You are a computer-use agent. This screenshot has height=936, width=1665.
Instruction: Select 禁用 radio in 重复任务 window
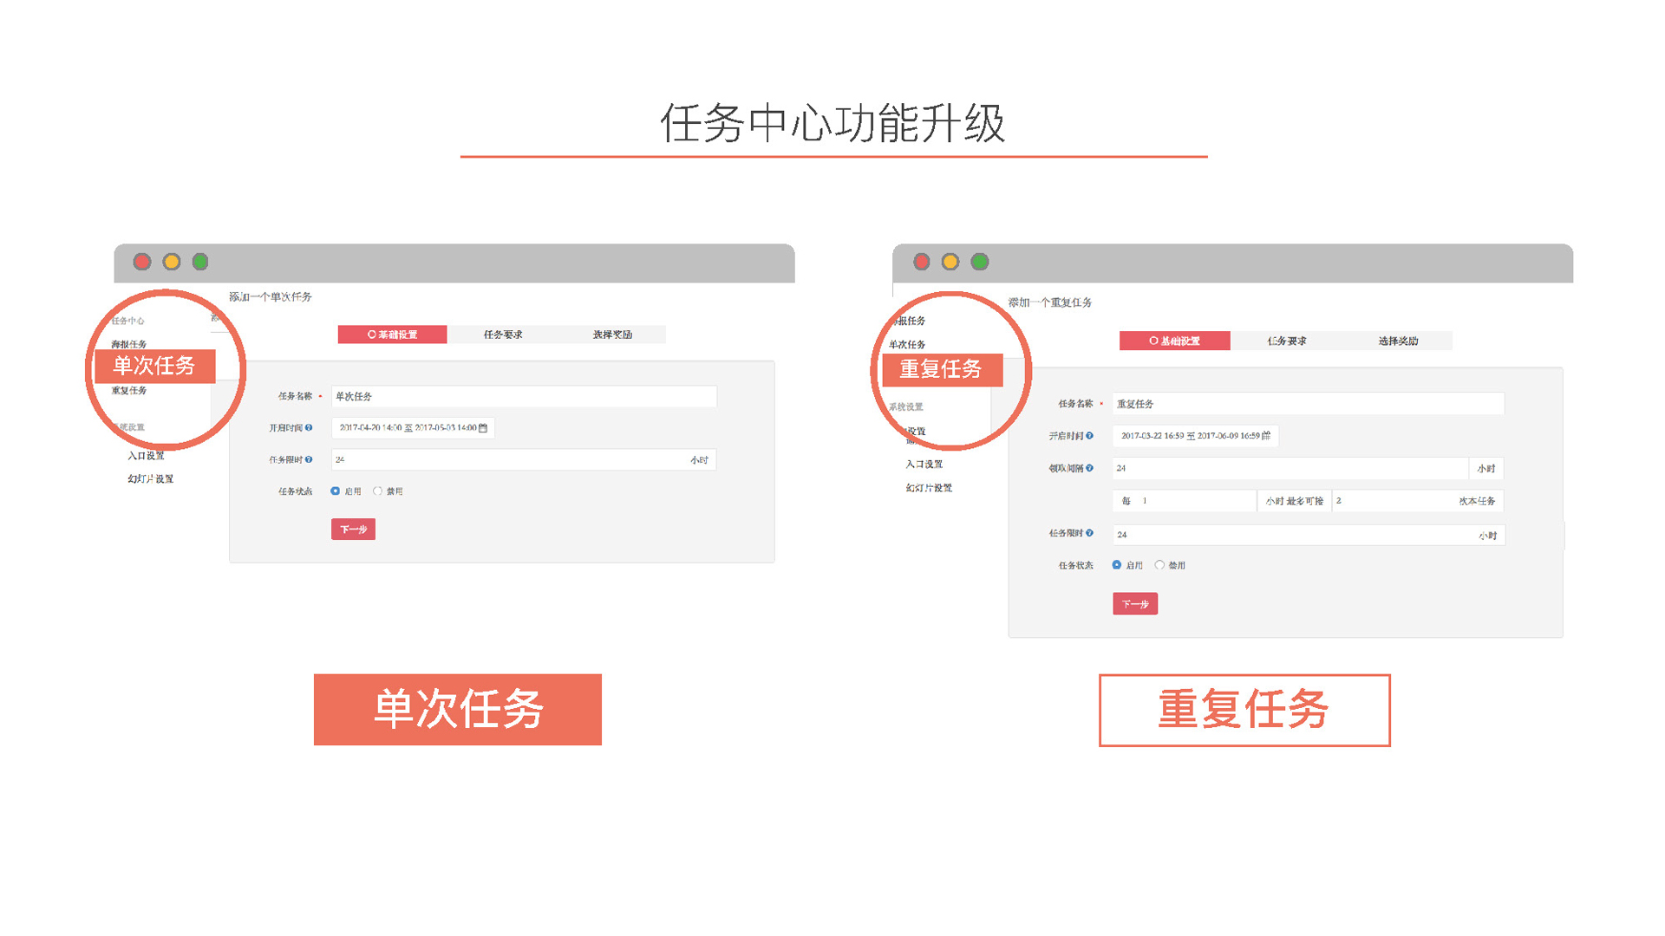coord(1159,565)
